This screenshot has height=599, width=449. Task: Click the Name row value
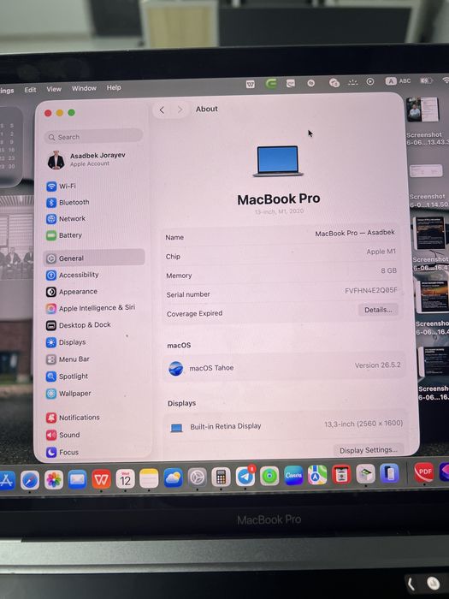click(x=355, y=233)
